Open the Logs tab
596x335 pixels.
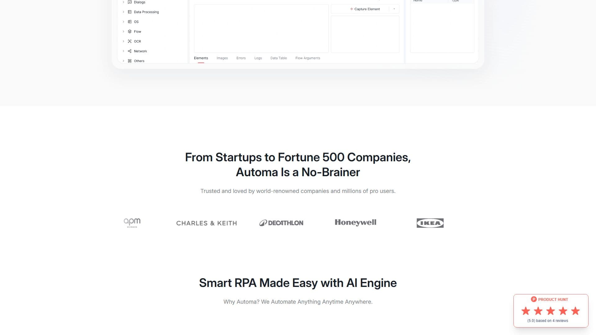258,58
